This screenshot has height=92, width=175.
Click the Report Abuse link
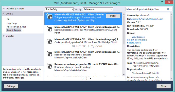point(134,43)
